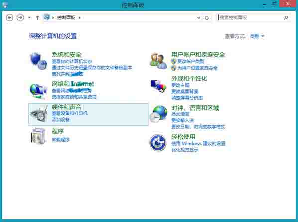The height and width of the screenshot is (222, 298).
Task: Minimize the Control Panel window
Action: [265, 4]
